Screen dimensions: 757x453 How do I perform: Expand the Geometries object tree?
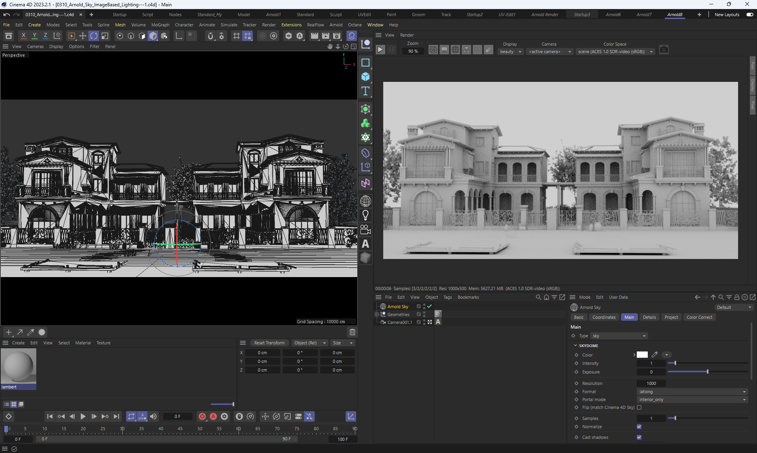[377, 314]
